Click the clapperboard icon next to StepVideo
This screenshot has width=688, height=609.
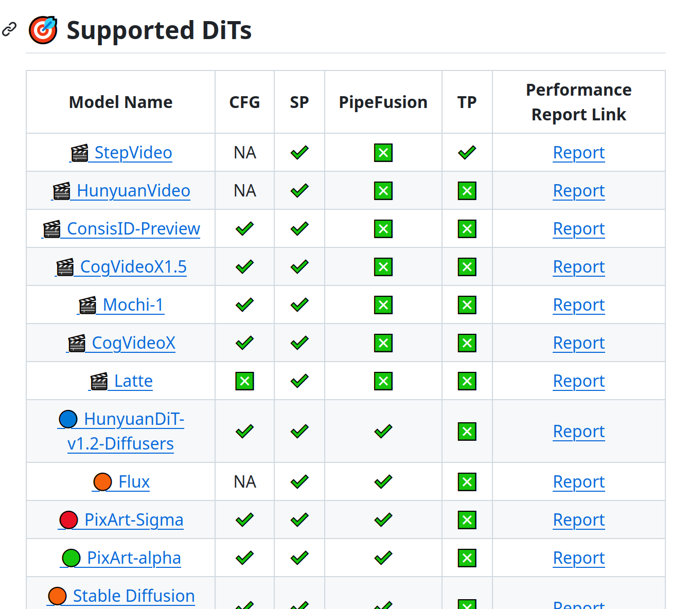[79, 153]
